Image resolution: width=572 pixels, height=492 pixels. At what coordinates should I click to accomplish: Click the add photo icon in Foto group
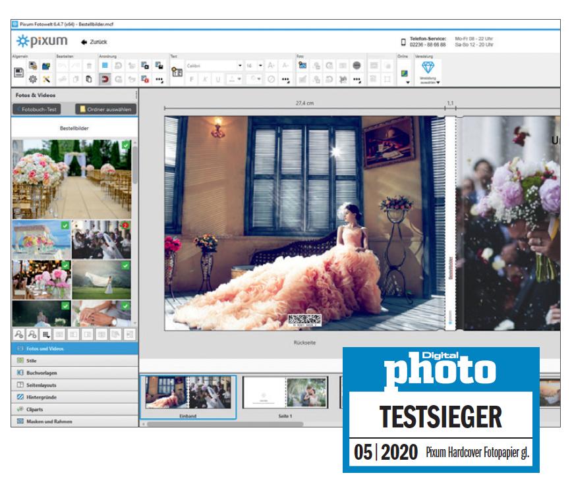pos(302,65)
